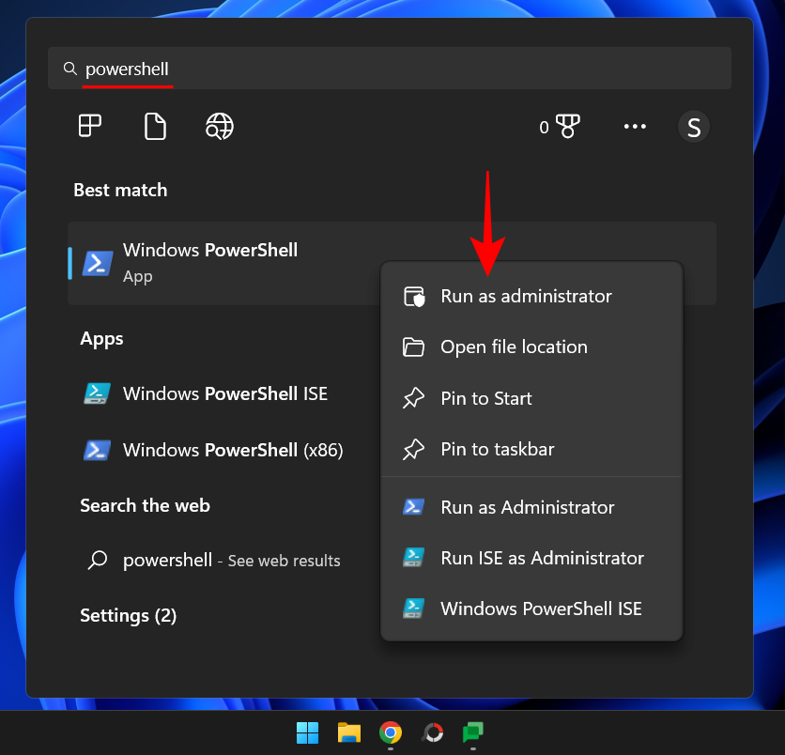The width and height of the screenshot is (785, 755).
Task: Launch Chrome from the taskbar
Action: (390, 732)
